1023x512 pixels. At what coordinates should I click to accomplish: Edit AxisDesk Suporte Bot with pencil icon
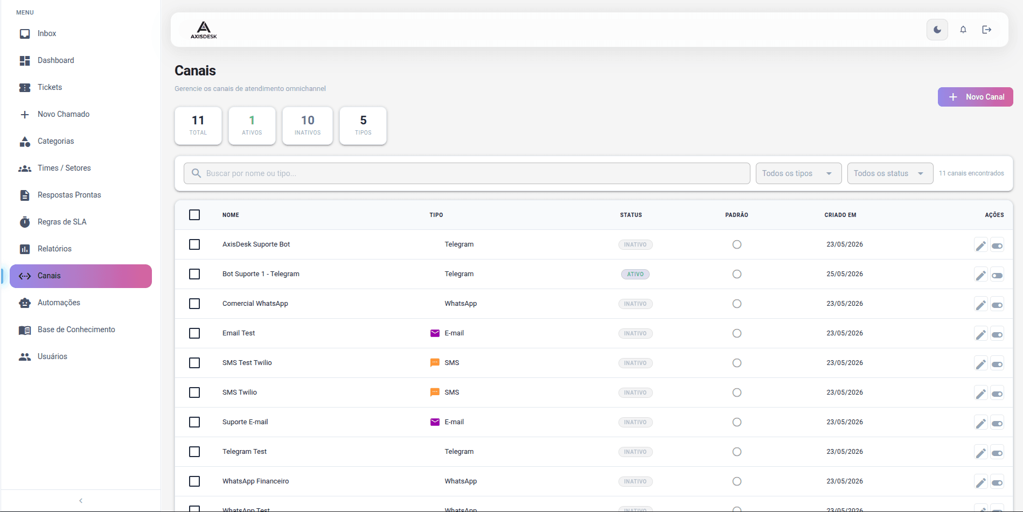(x=981, y=246)
